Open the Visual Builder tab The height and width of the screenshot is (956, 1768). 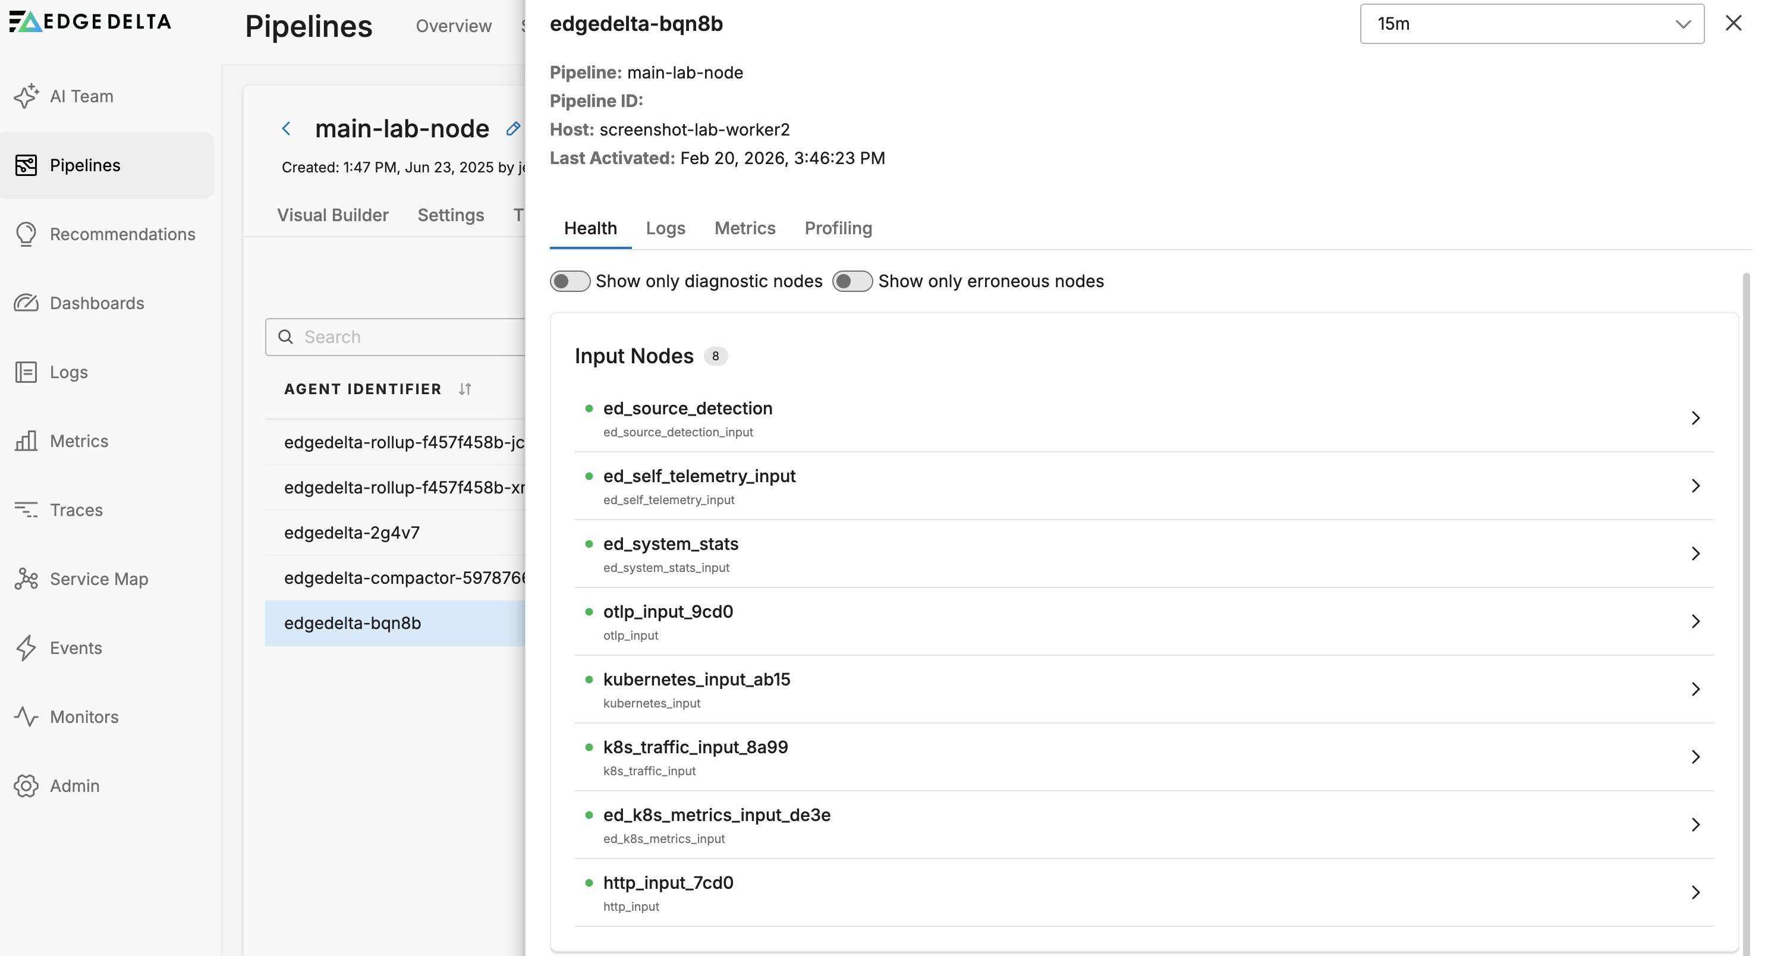pos(334,214)
